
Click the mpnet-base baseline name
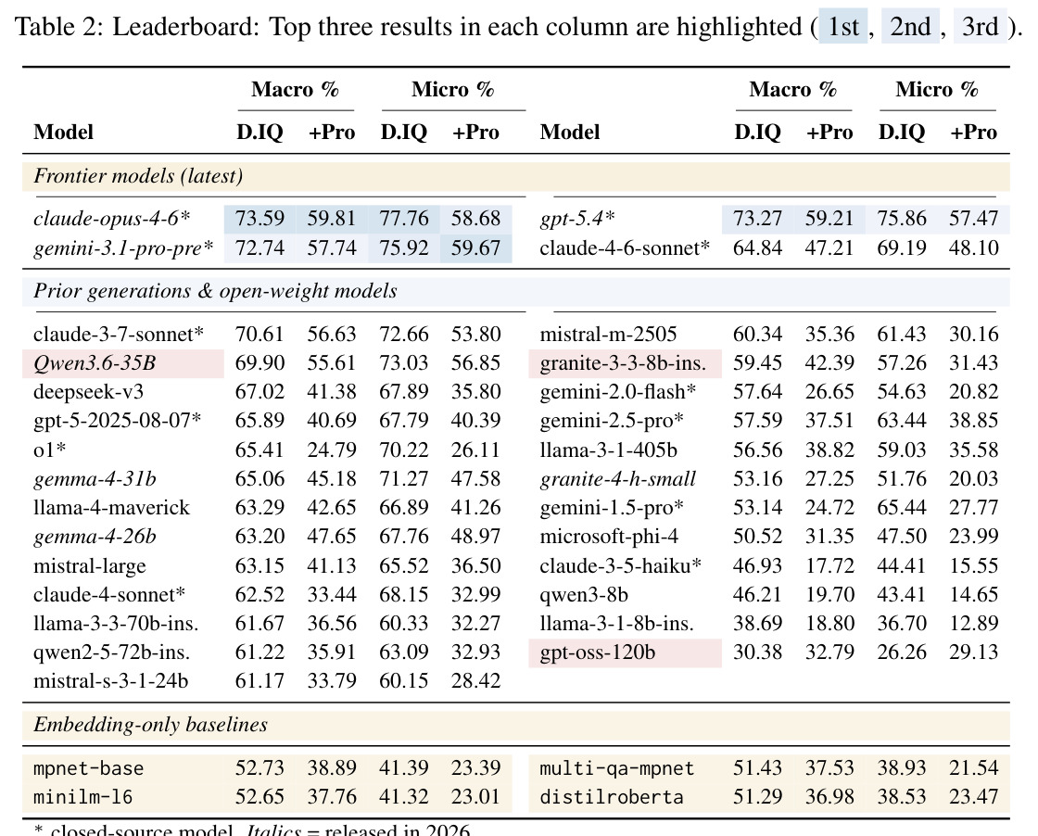(88, 768)
